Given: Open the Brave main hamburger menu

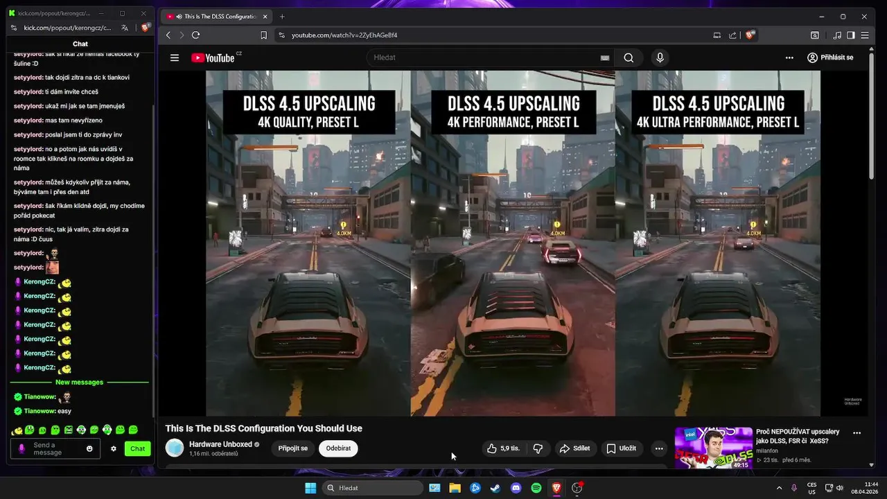Looking at the screenshot, I should click(x=865, y=35).
